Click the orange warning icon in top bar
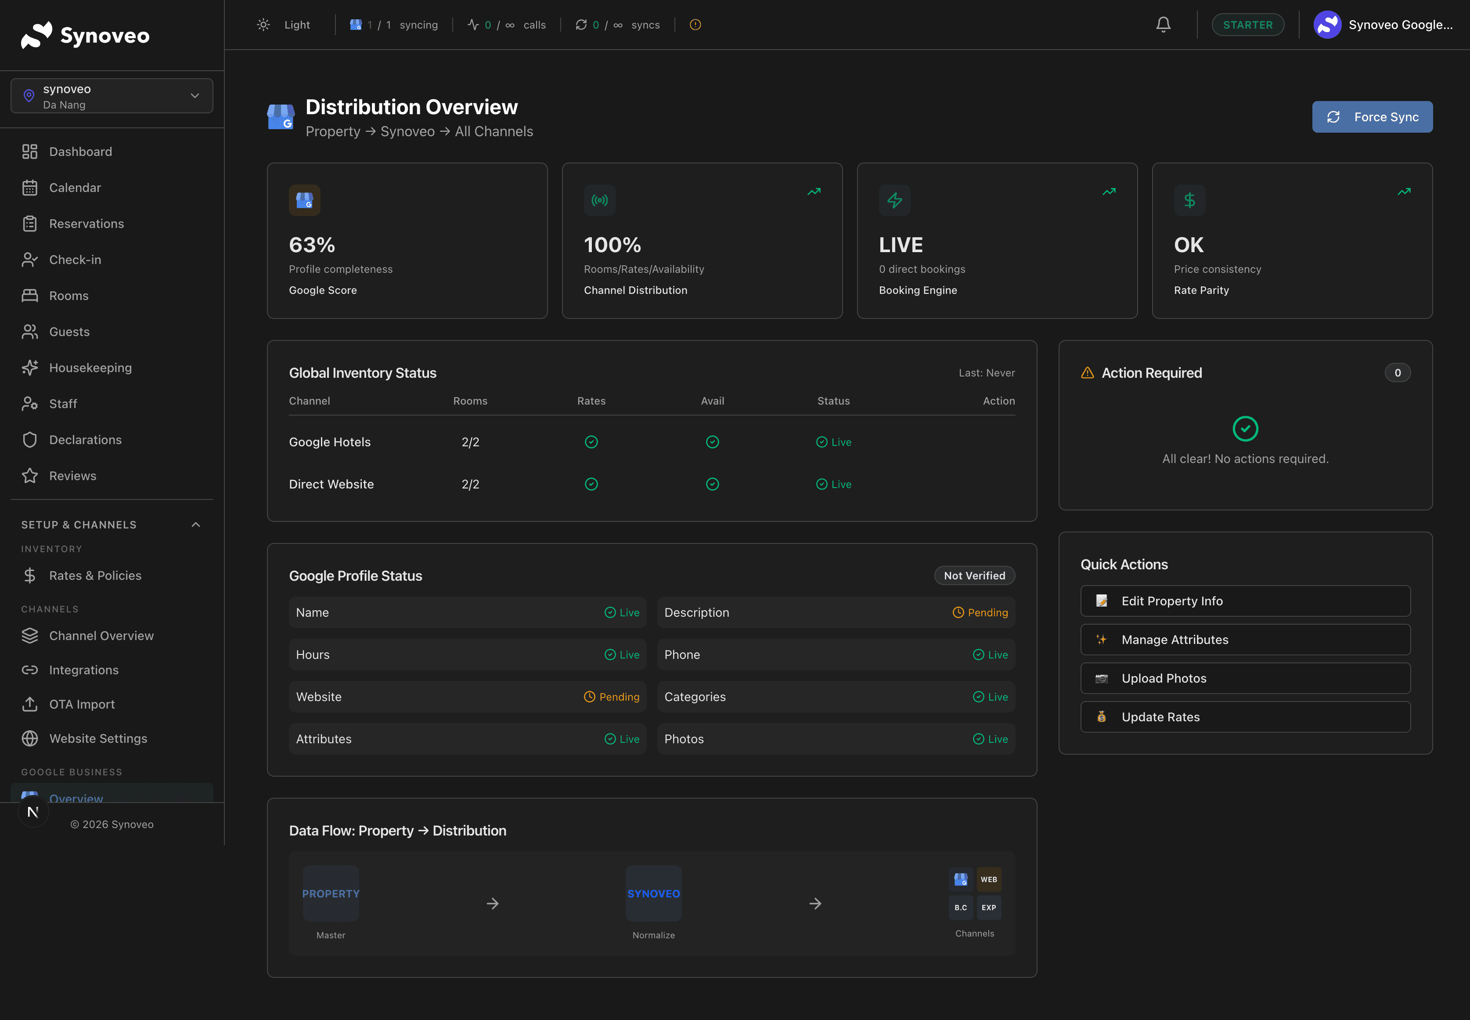 coord(695,25)
